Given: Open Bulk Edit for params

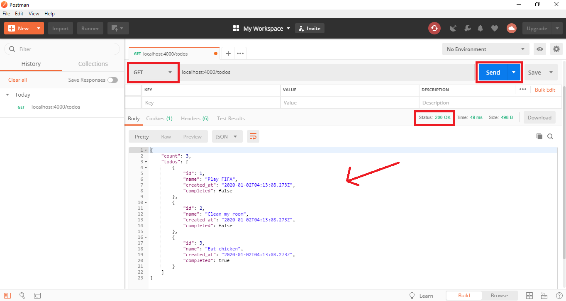Looking at the screenshot, I should [x=545, y=90].
